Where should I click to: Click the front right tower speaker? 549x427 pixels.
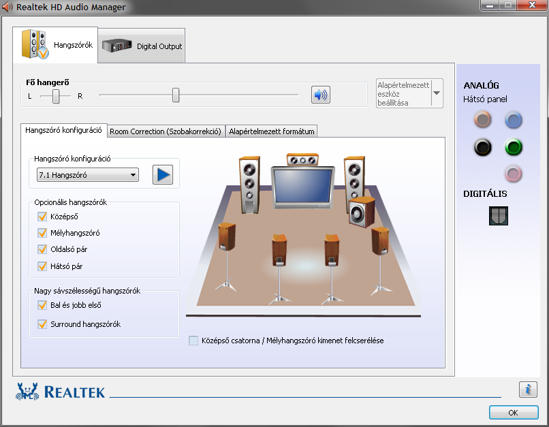pyautogui.click(x=354, y=178)
